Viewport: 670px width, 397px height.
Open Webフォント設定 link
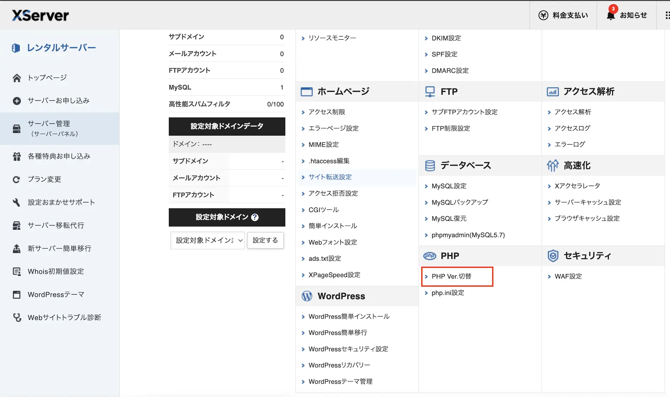pyautogui.click(x=333, y=242)
